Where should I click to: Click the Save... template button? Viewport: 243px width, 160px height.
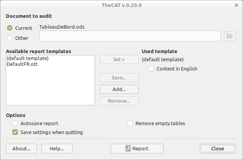(119, 77)
